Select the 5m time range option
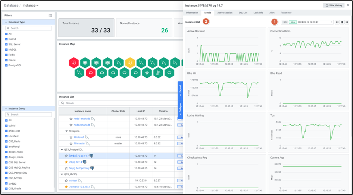 285,22
